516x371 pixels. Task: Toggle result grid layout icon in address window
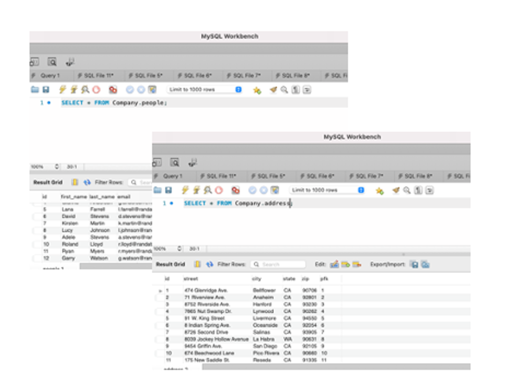(197, 264)
